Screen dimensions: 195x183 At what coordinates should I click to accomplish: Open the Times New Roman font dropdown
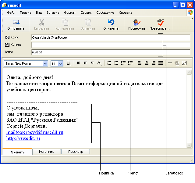coord(45,64)
